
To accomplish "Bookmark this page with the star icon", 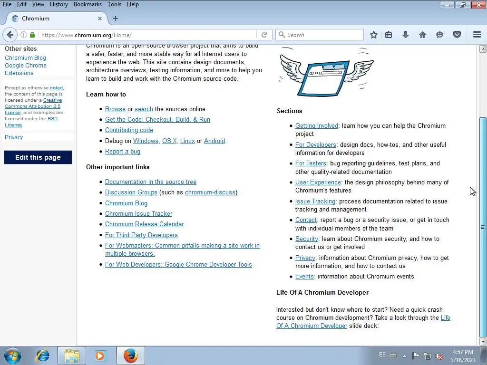I will pos(374,35).
